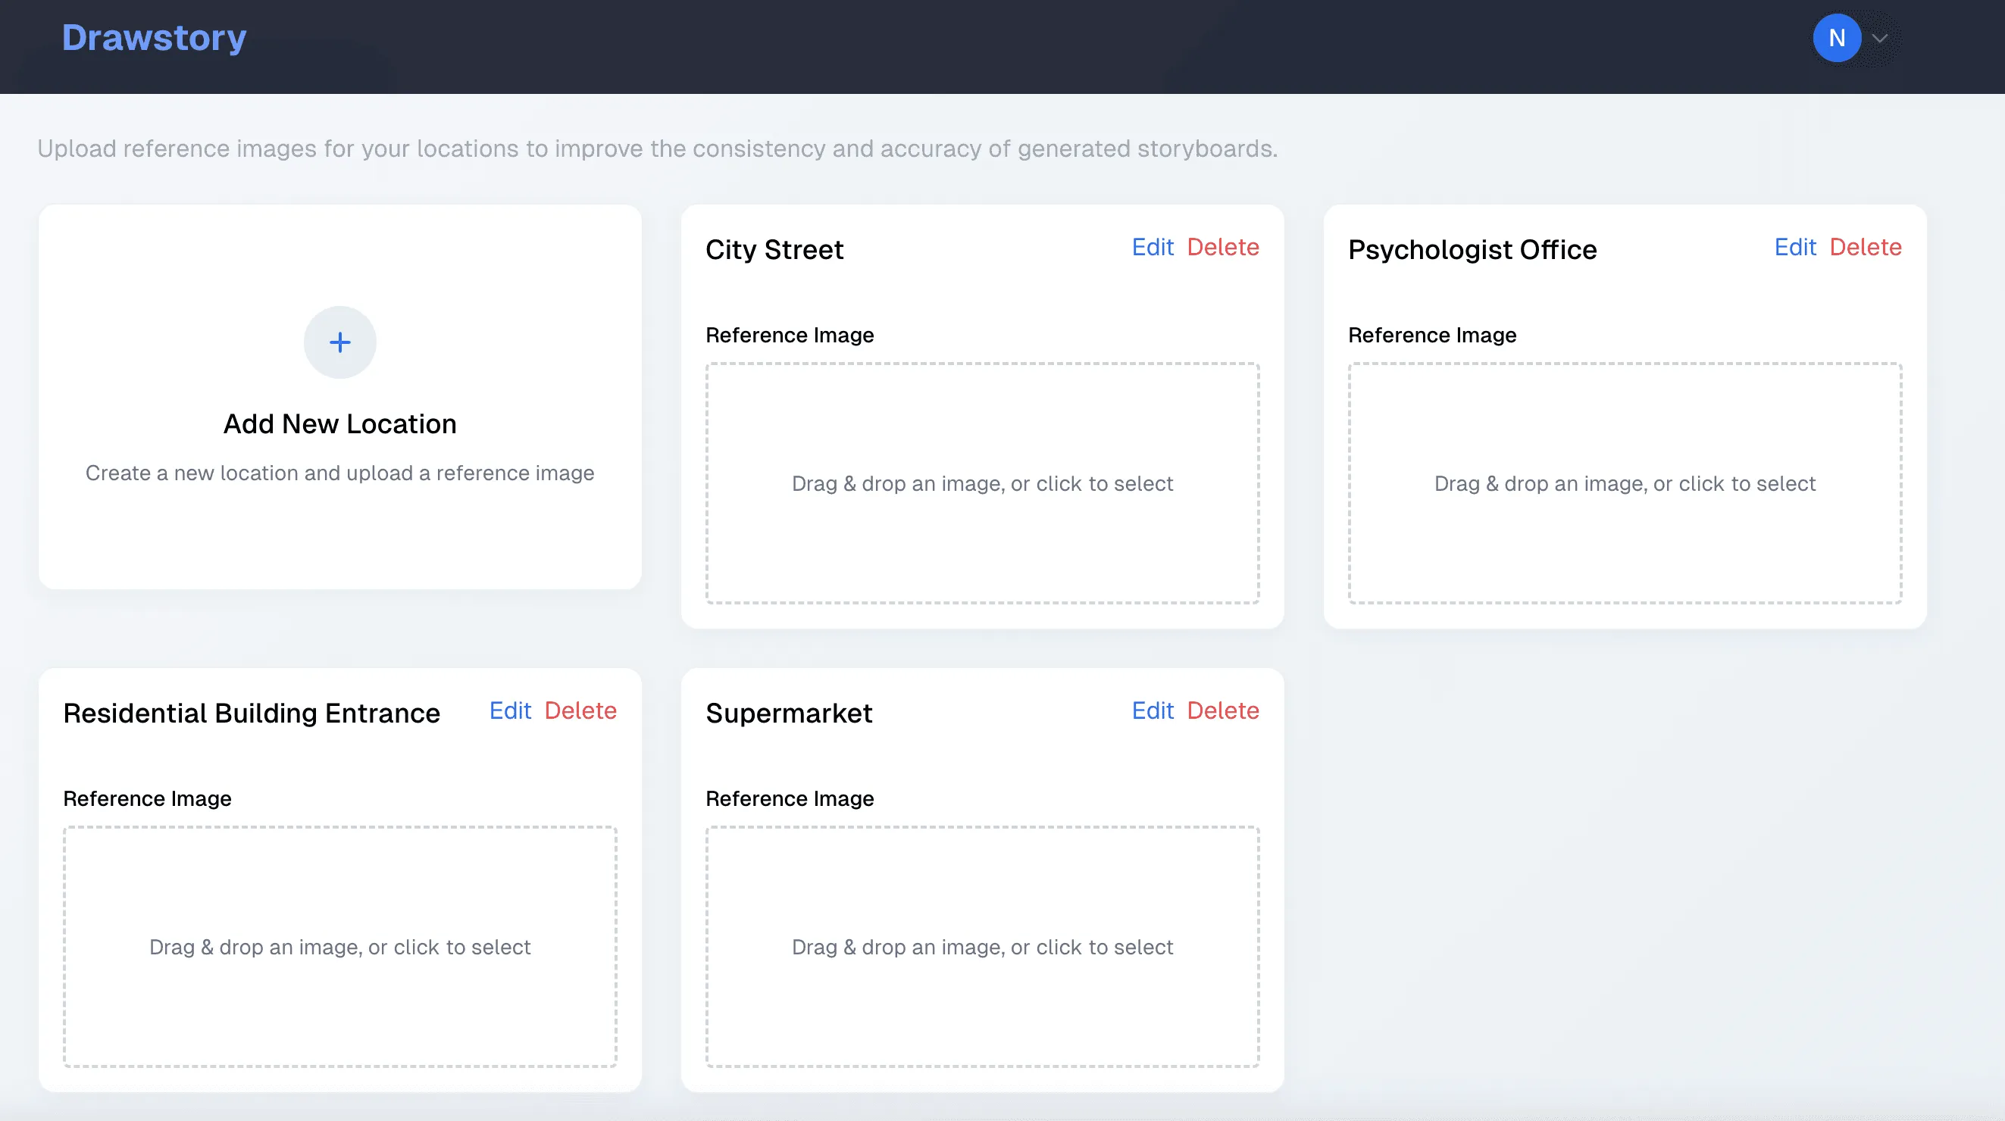This screenshot has width=2005, height=1121.
Task: Delete the Psychologist Office location
Action: click(1865, 248)
